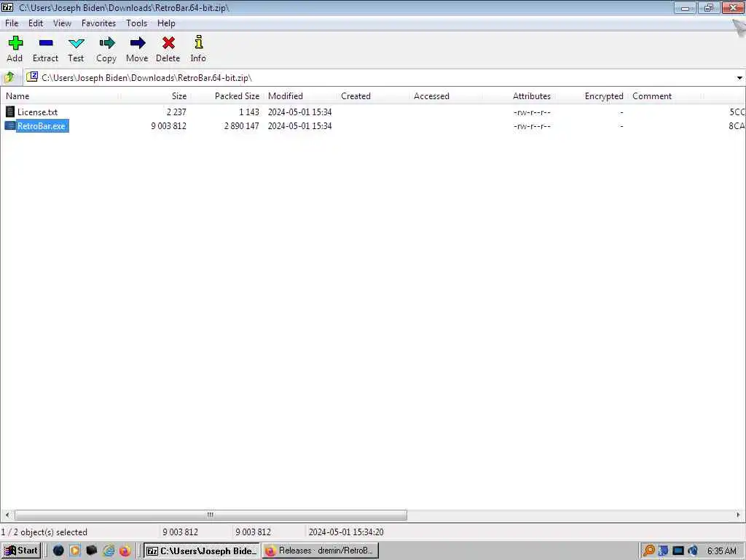Click the black box quick launch icon
746x560 pixels.
click(x=92, y=551)
